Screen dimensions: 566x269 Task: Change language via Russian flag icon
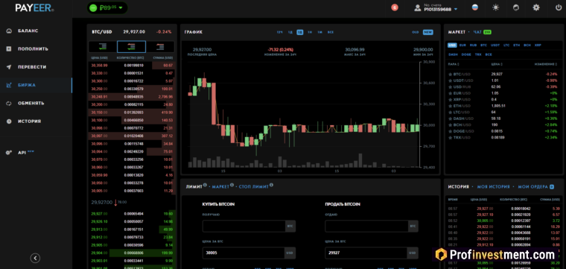(x=475, y=7)
